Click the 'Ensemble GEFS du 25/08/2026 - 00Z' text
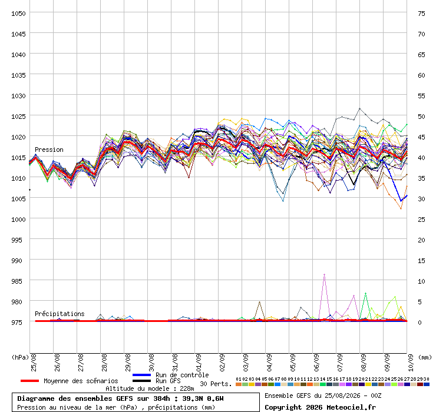The width and height of the screenshot is (436, 412). pos(323,396)
